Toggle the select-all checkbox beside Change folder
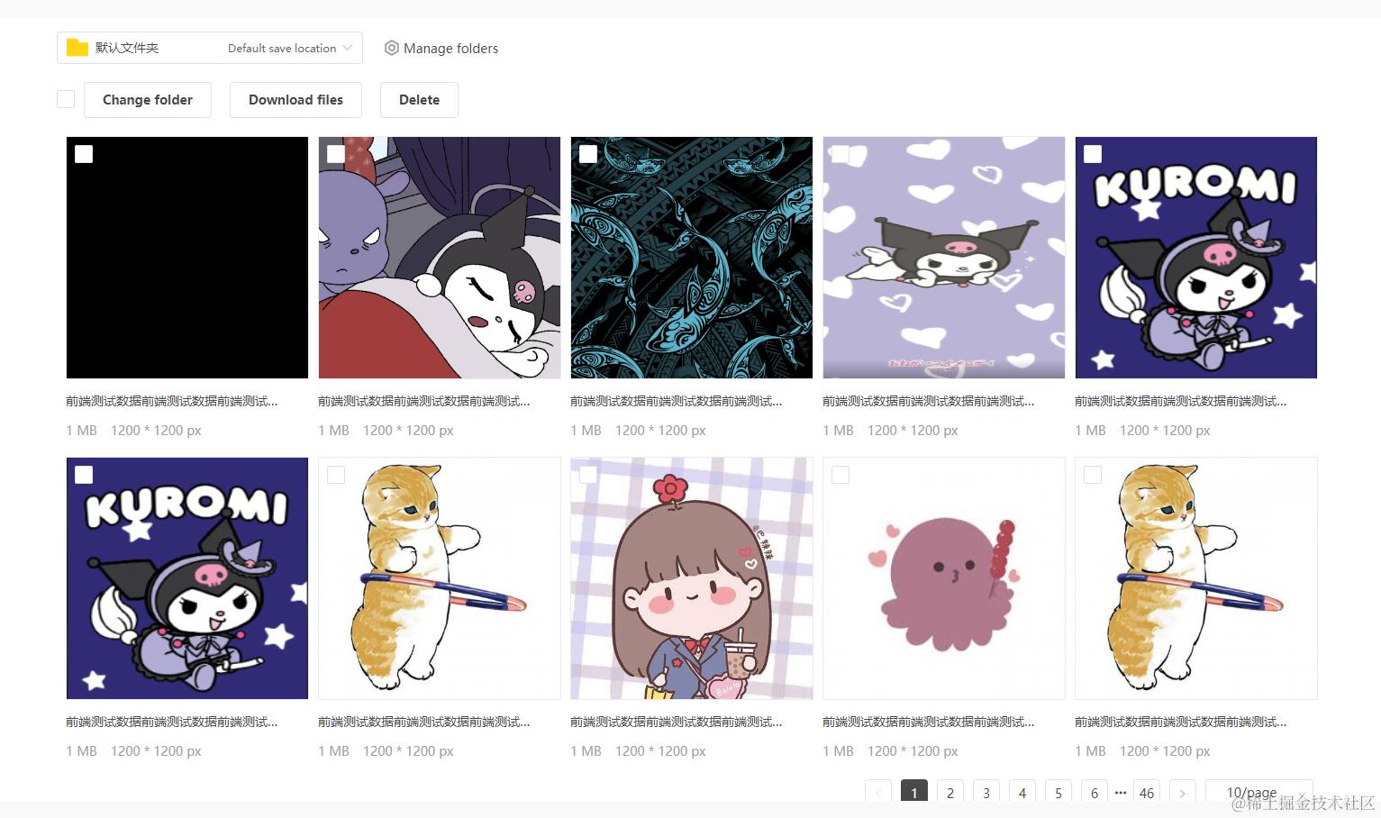Viewport: 1381px width, 818px height. pyautogui.click(x=66, y=99)
